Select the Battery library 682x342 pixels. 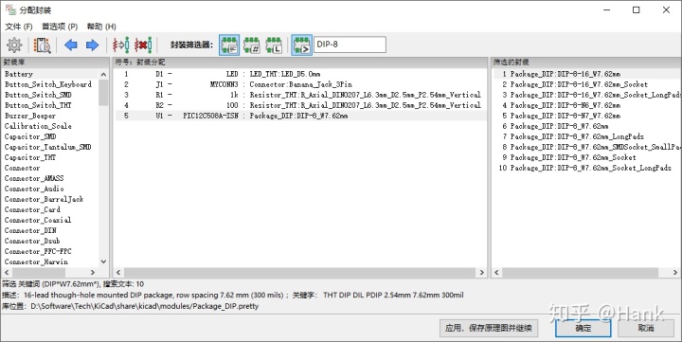point(51,74)
